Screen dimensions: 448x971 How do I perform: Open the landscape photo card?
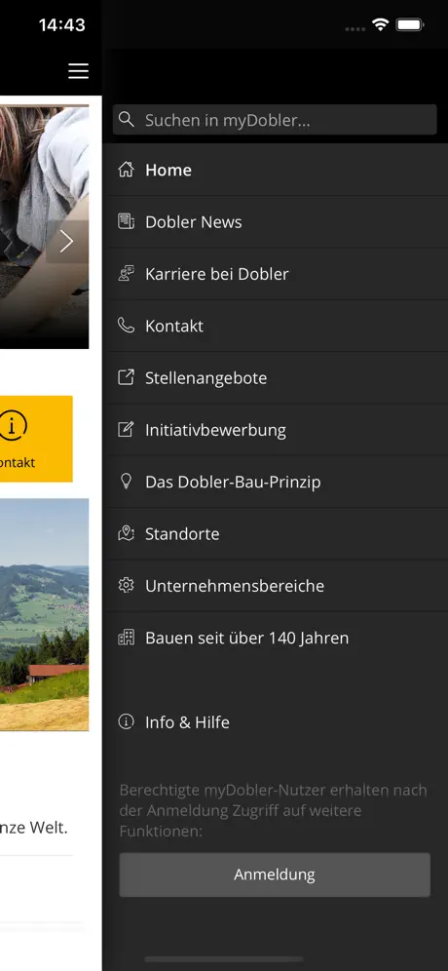(x=44, y=614)
